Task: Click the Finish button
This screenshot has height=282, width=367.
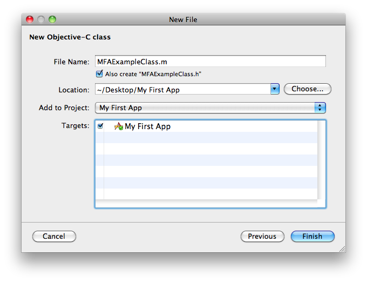Action: point(312,236)
